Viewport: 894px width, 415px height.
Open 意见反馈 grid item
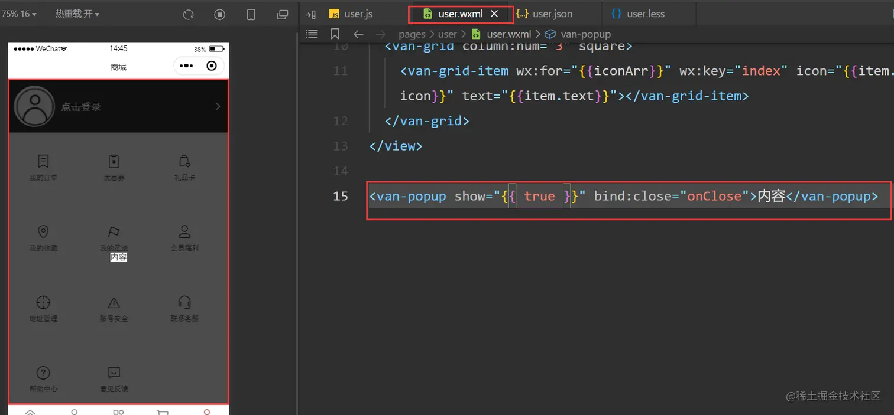114,379
